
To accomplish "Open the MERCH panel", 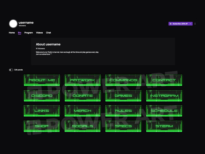I will click(83, 111).
